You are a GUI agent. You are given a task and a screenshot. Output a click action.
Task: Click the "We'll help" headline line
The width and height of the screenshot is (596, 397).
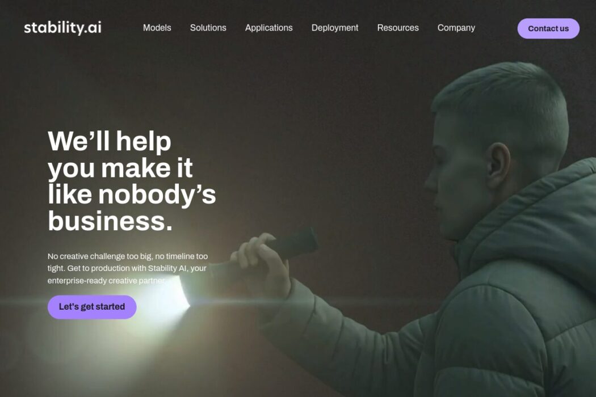click(110, 141)
